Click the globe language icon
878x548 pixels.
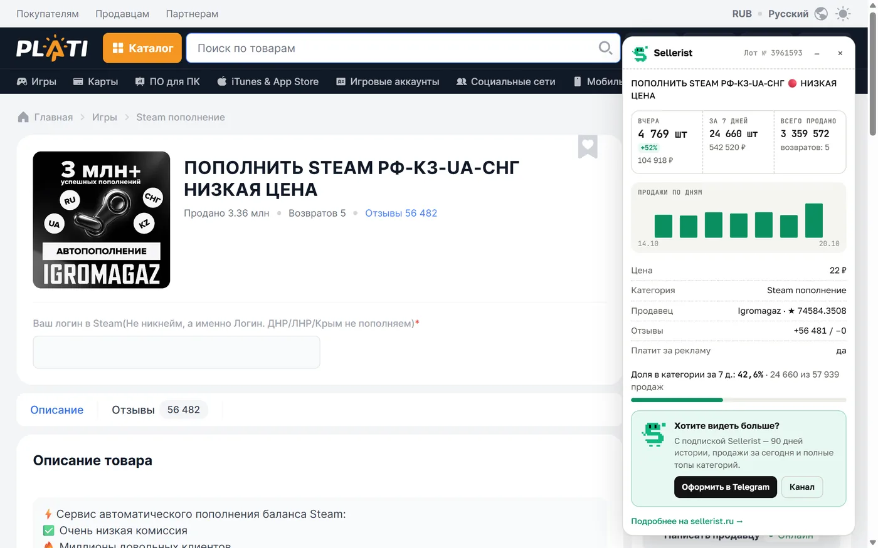(821, 14)
